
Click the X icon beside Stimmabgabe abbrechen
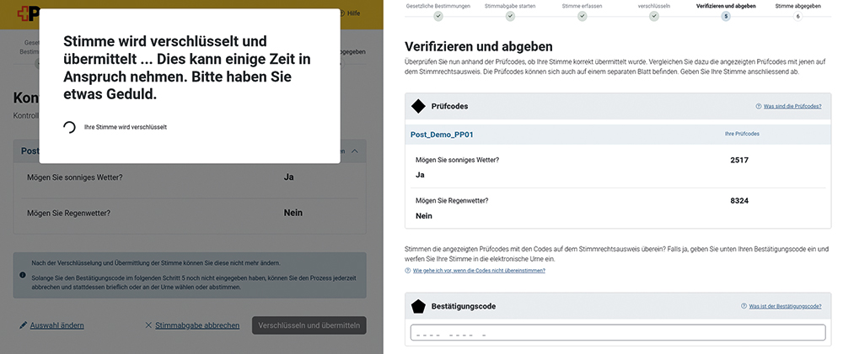148,325
